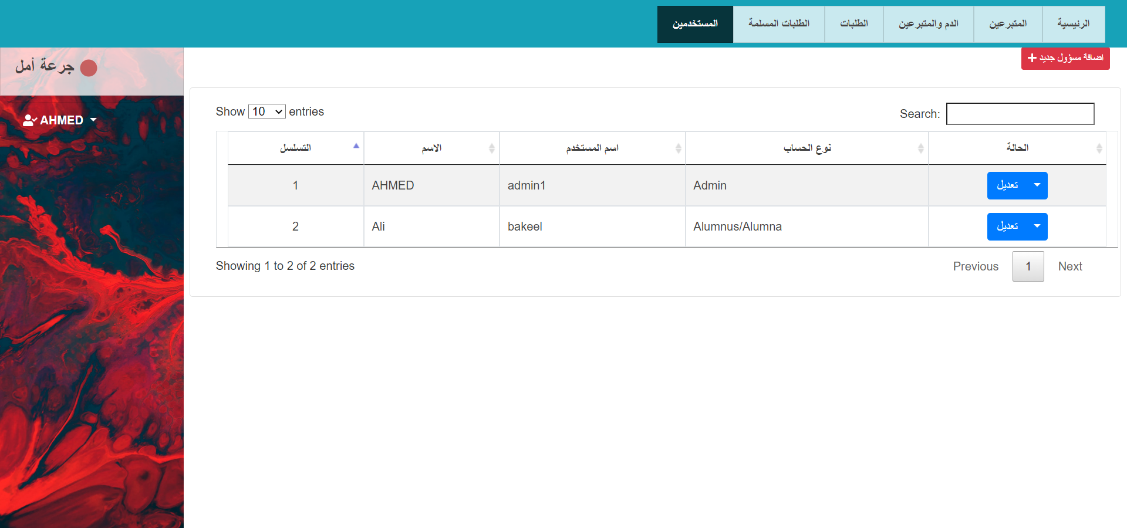Switch to the الدم والمتبرعين tab
This screenshot has width=1127, height=528.
click(927, 23)
